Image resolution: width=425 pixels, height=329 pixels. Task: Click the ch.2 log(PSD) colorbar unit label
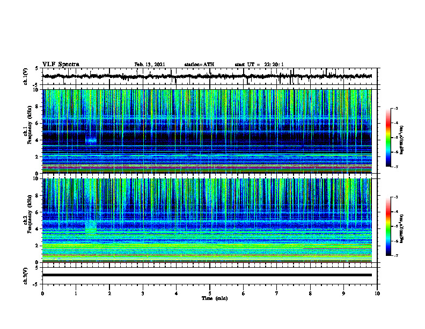[402, 228]
